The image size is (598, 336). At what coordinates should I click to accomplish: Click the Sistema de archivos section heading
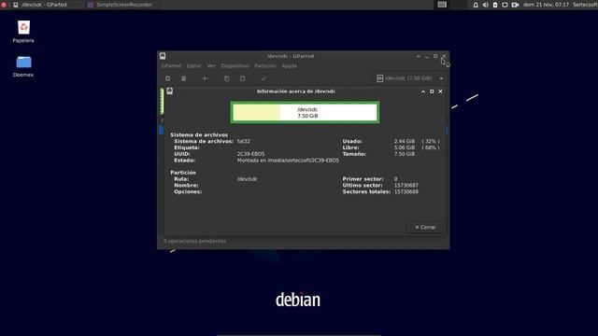pyautogui.click(x=199, y=134)
